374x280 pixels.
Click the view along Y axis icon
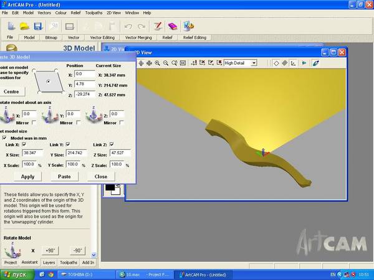(211, 63)
